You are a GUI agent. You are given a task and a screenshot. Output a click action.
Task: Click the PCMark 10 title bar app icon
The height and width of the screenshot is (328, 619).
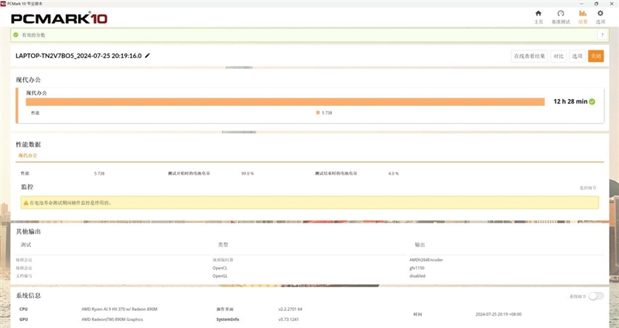pyautogui.click(x=3, y=3)
